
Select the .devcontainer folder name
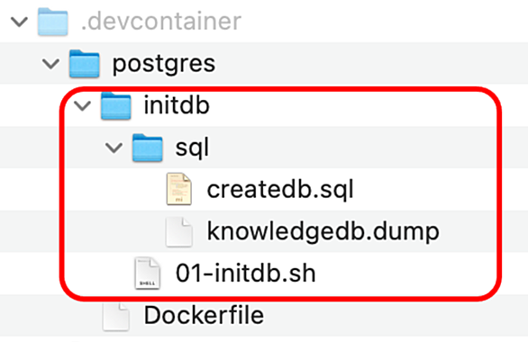pos(161,22)
